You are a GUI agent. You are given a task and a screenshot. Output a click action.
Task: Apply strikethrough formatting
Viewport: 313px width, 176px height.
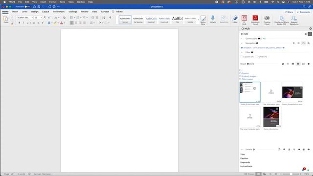point(34,23)
